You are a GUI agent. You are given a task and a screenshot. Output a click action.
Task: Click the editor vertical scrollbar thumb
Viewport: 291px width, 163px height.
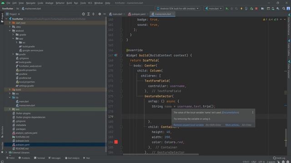pos(286,138)
